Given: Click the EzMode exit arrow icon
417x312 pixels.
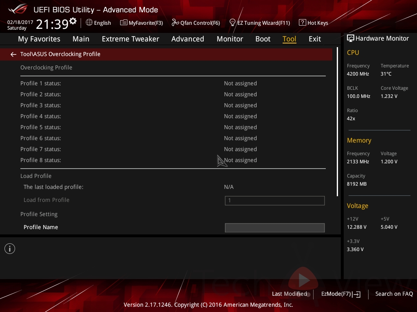Looking at the screenshot, I should (x=357, y=294).
